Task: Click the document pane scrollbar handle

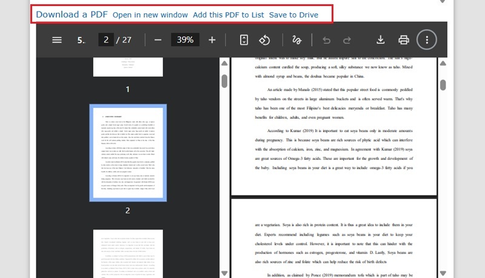Action: click(443, 85)
